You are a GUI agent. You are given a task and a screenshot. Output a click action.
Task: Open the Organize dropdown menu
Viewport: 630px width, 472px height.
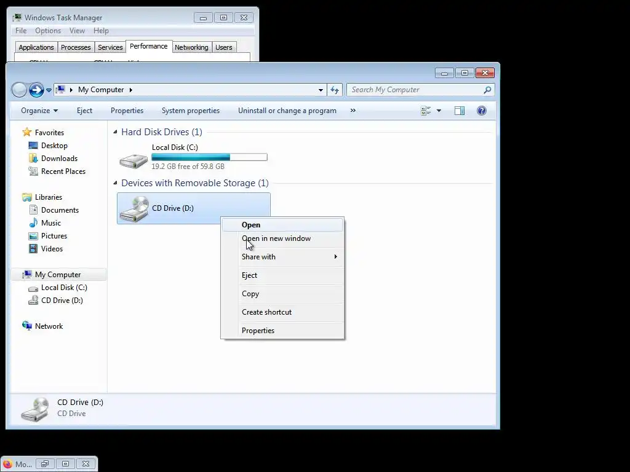[39, 111]
